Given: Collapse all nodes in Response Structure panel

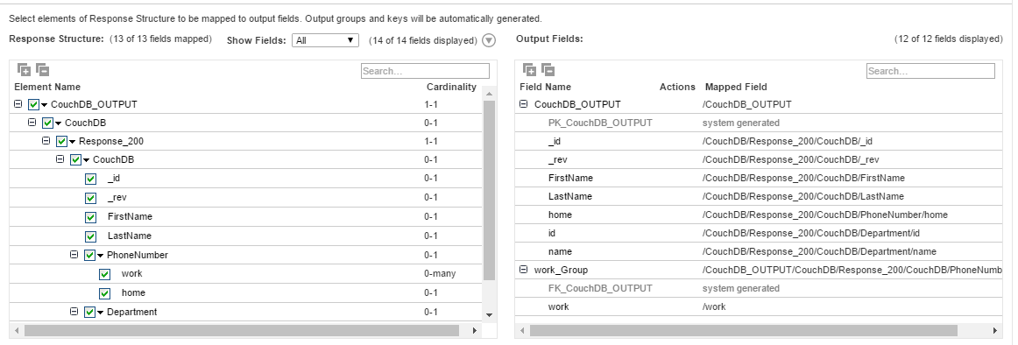Looking at the screenshot, I should (x=42, y=70).
